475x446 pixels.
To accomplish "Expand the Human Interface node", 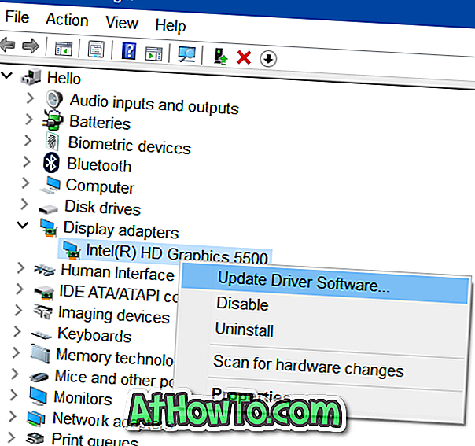I will point(21,268).
